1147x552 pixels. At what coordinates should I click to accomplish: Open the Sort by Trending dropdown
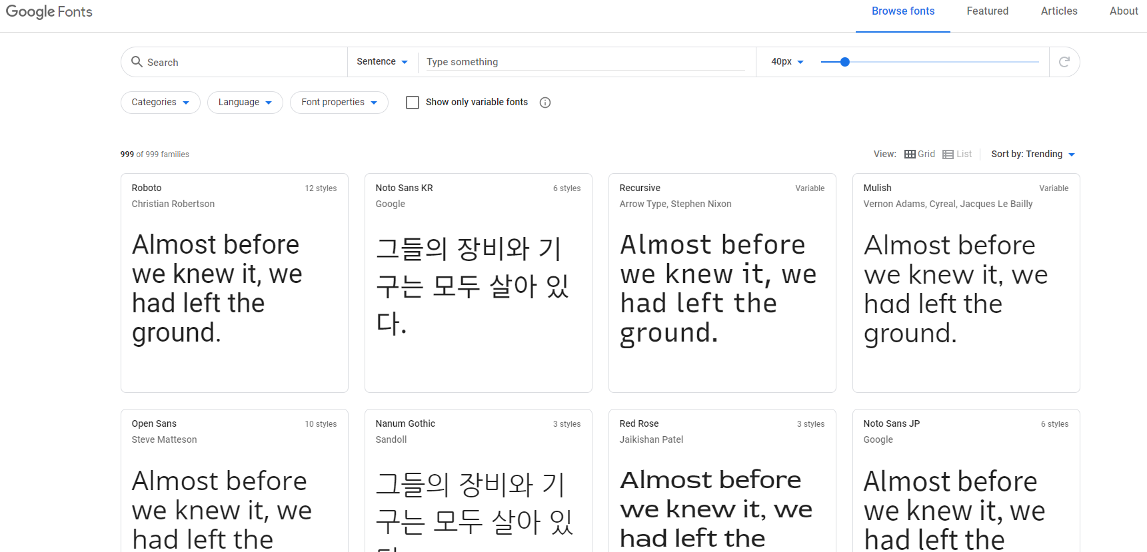1033,154
